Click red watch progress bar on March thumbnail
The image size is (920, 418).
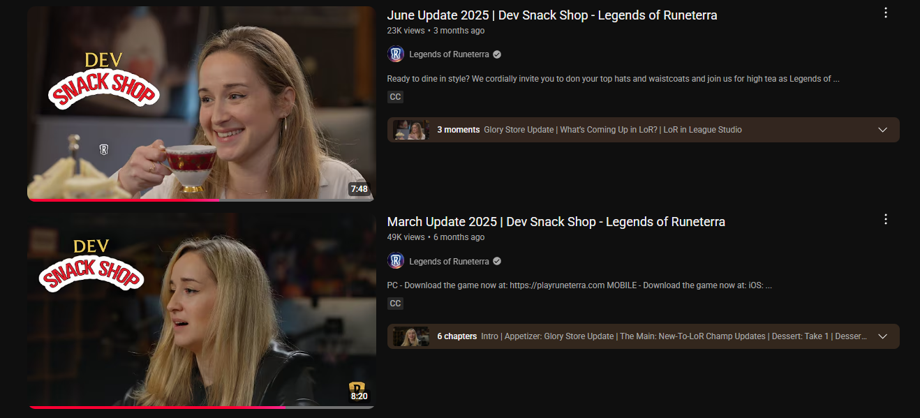pyautogui.click(x=157, y=406)
